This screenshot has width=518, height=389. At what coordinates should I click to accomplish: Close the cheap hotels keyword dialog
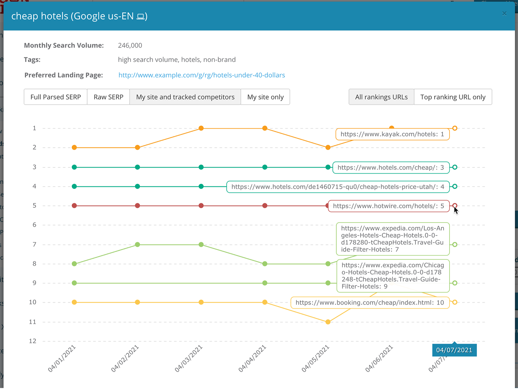pyautogui.click(x=504, y=13)
